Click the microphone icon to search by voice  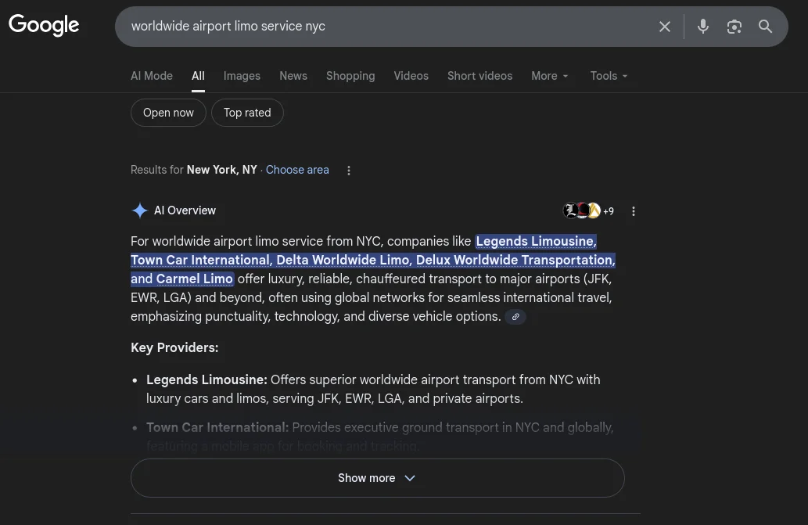click(702, 26)
